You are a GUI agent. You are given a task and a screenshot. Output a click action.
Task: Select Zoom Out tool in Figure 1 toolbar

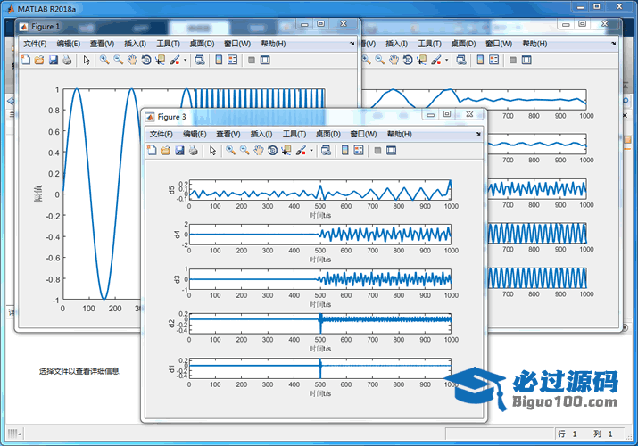click(x=119, y=60)
